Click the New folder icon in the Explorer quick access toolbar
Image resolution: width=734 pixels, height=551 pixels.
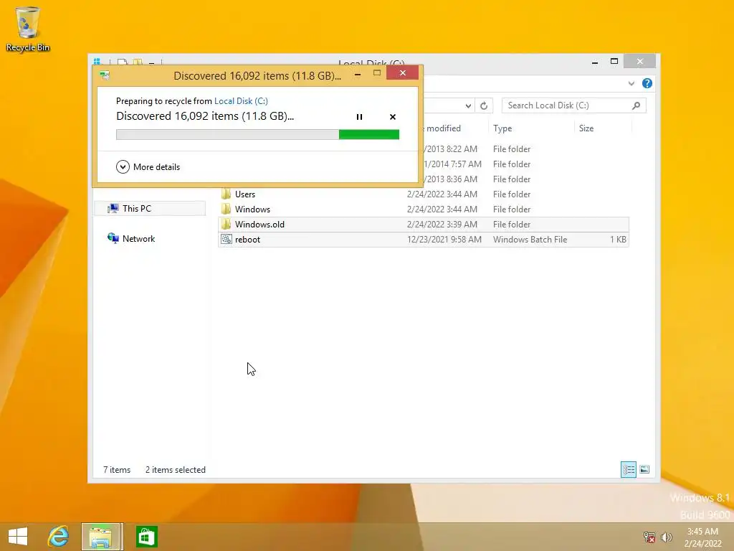pyautogui.click(x=138, y=62)
